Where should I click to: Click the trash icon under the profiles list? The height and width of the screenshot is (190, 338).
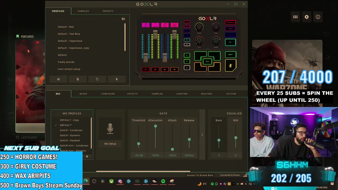pos(117,79)
